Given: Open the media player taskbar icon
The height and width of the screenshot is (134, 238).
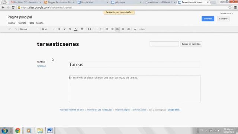Looking at the screenshot, I should coord(29,131).
